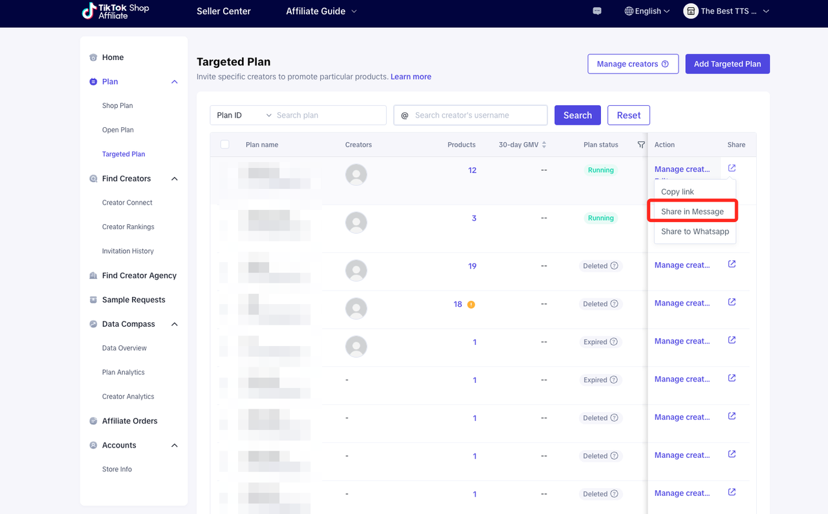Click the orange warning icon next to 18
Image resolution: width=828 pixels, height=514 pixels.
471,304
